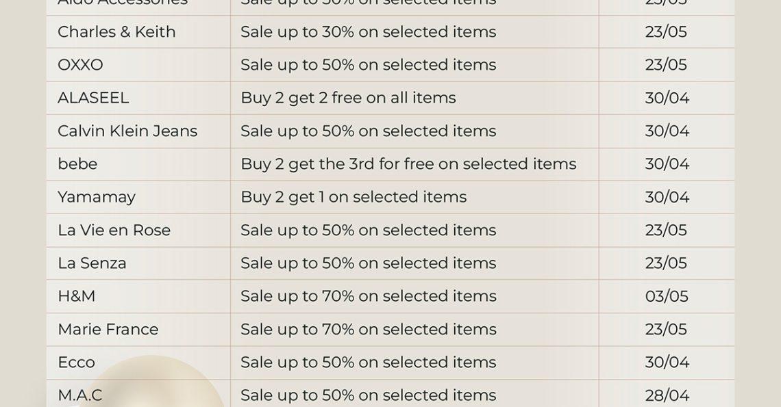Select the Marie France row label
The width and height of the screenshot is (781, 407).
(x=108, y=329)
